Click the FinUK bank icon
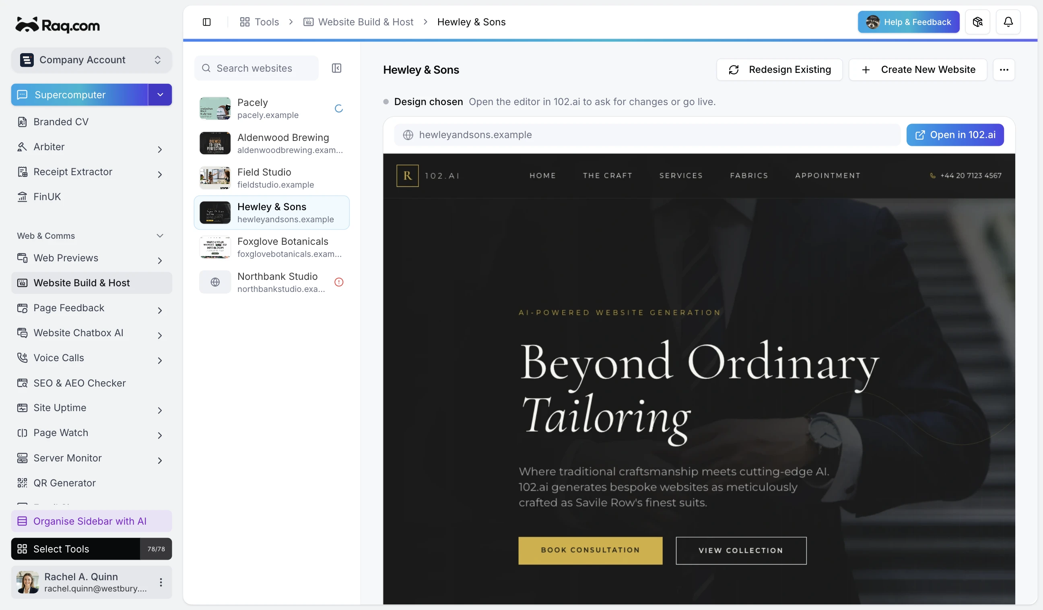This screenshot has height=610, width=1043. point(22,197)
